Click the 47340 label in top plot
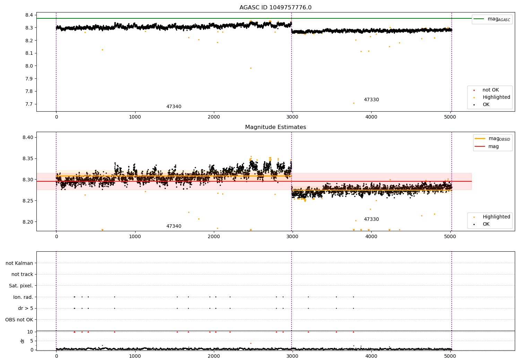Viewport: 520px width, 364px height. tap(174, 107)
